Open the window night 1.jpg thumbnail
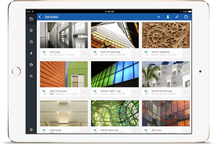Viewport: 215px width, 144px height. 115,74
